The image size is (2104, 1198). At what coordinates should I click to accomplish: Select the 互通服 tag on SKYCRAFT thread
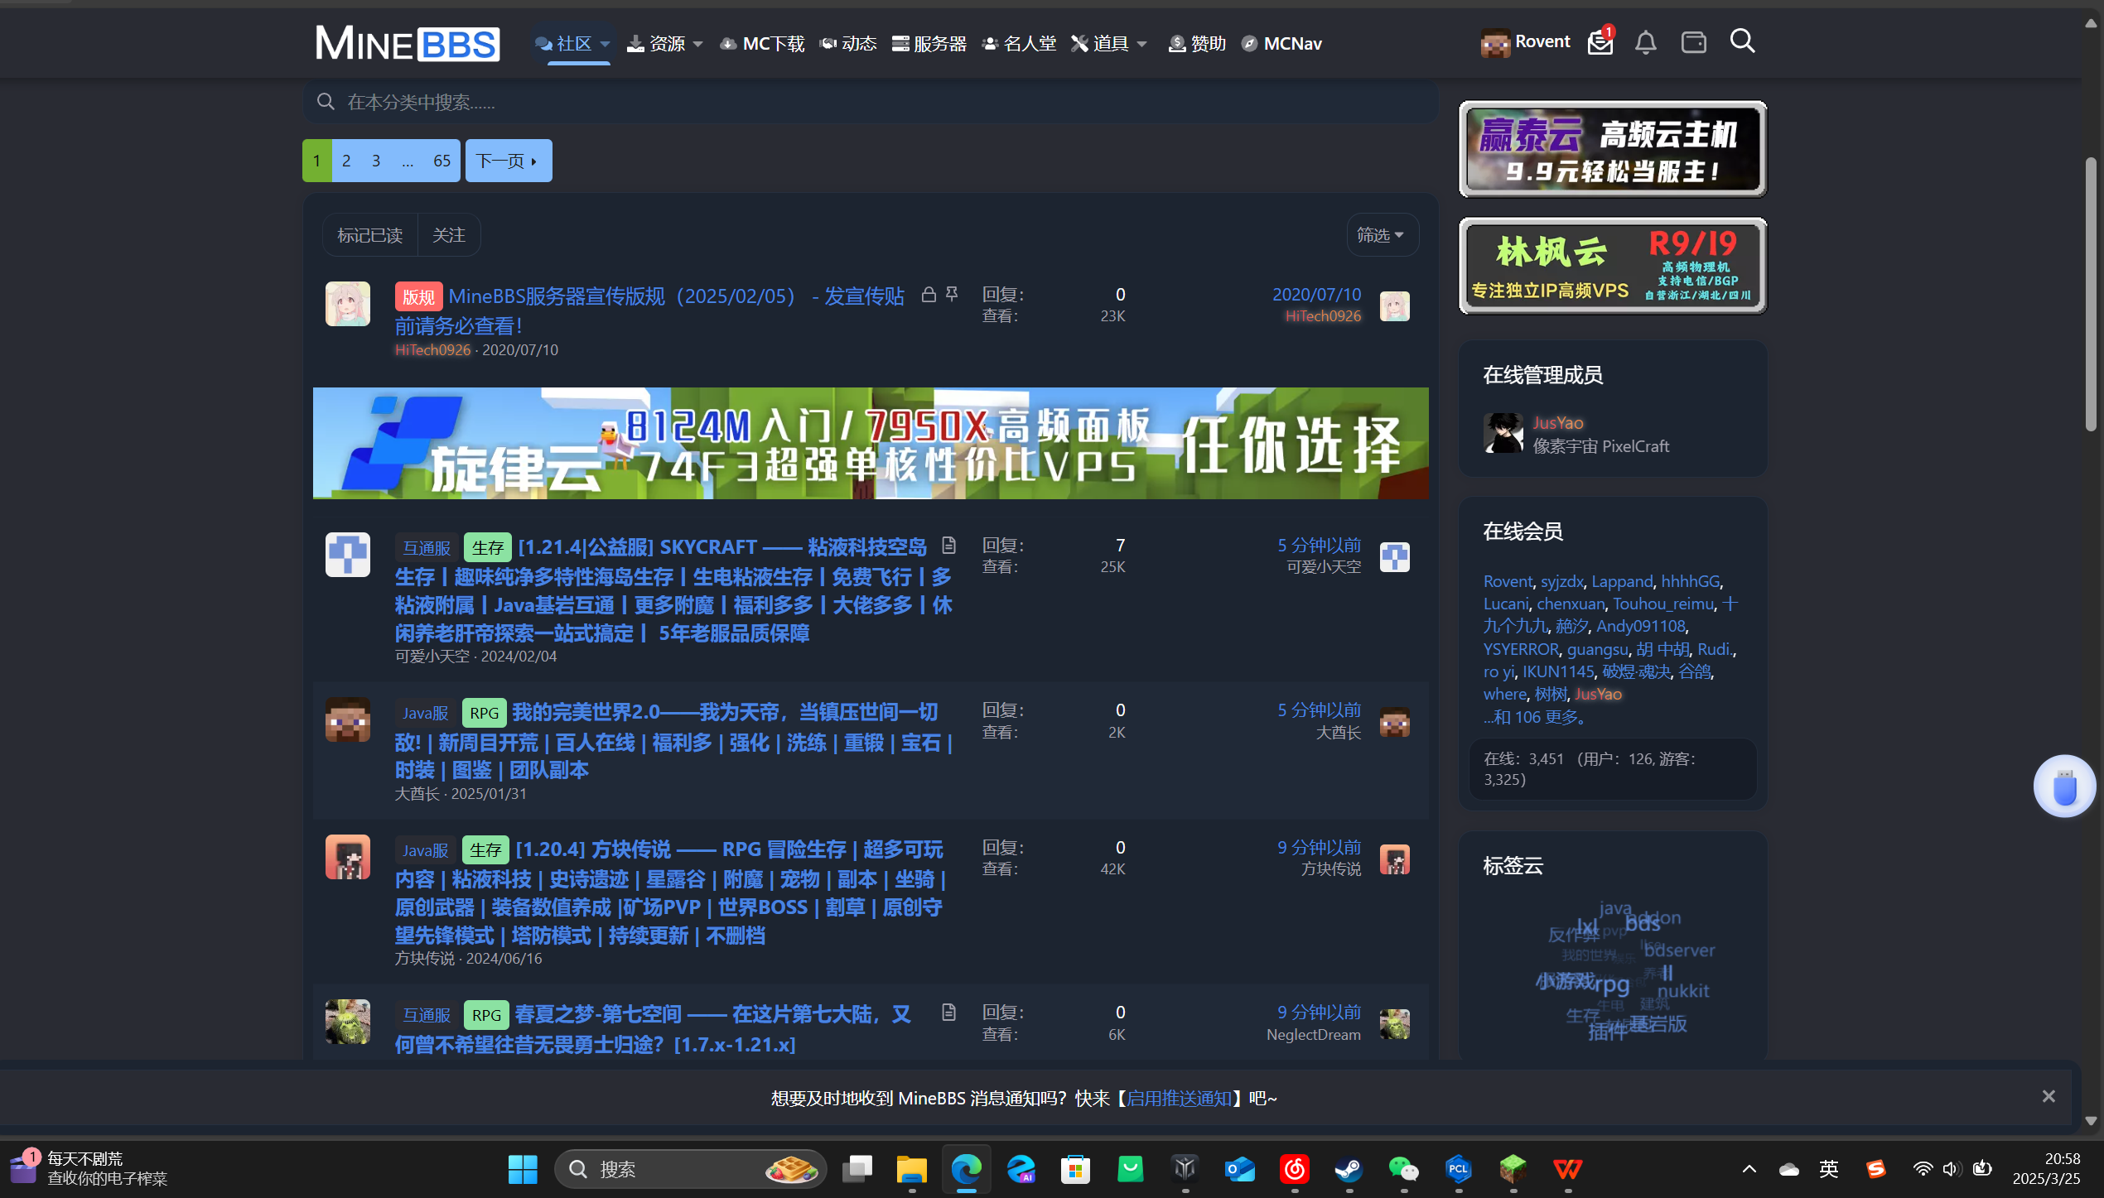click(427, 547)
